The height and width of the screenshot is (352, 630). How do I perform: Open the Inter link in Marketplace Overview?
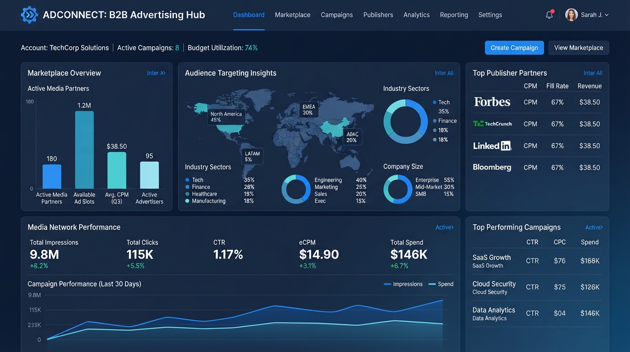point(156,73)
